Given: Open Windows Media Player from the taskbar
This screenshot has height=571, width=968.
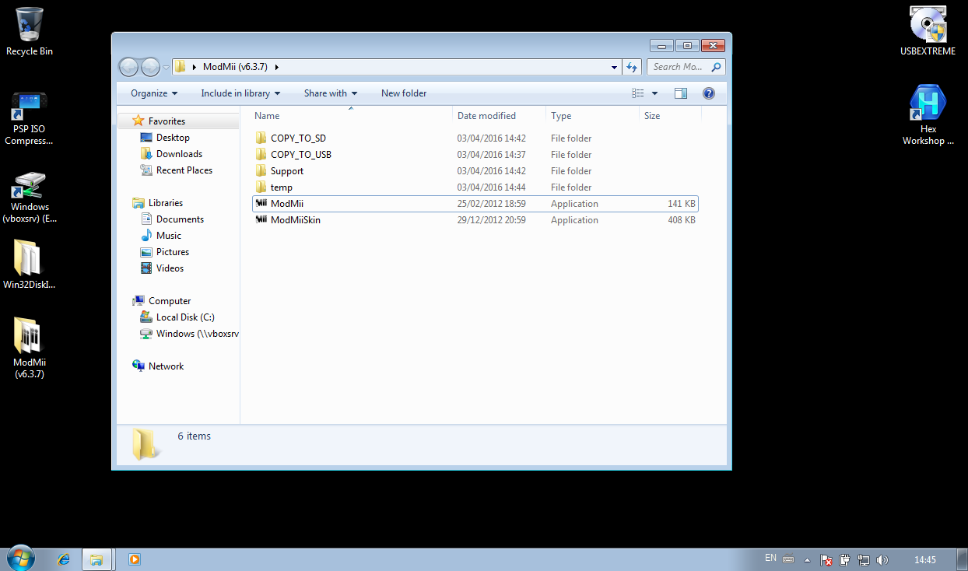Looking at the screenshot, I should 134,559.
